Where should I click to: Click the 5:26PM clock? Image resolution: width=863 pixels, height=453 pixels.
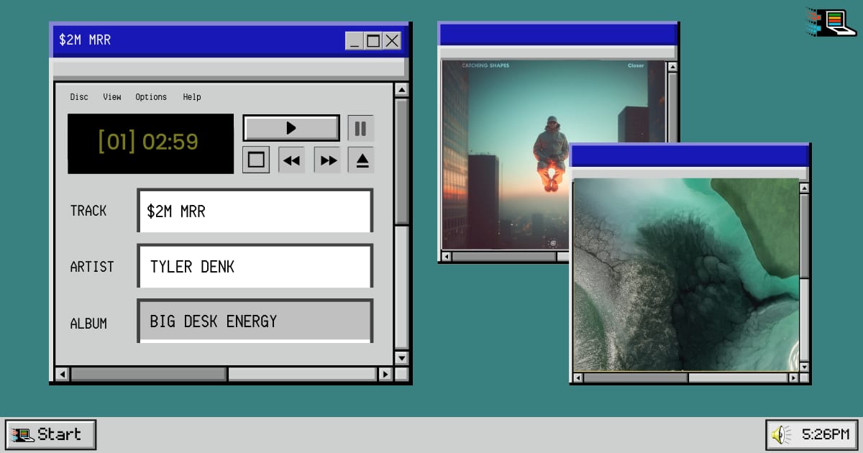click(826, 434)
